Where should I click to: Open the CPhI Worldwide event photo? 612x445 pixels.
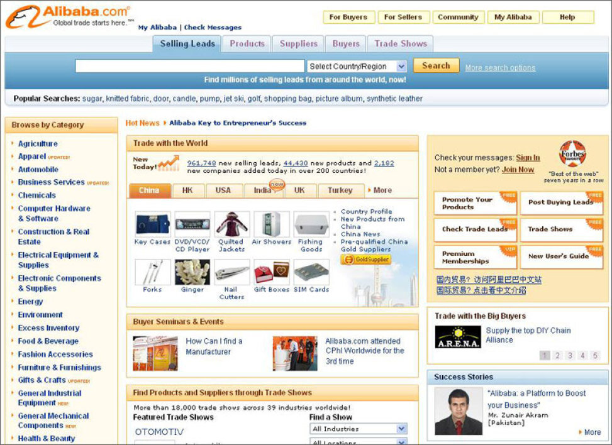(295, 353)
